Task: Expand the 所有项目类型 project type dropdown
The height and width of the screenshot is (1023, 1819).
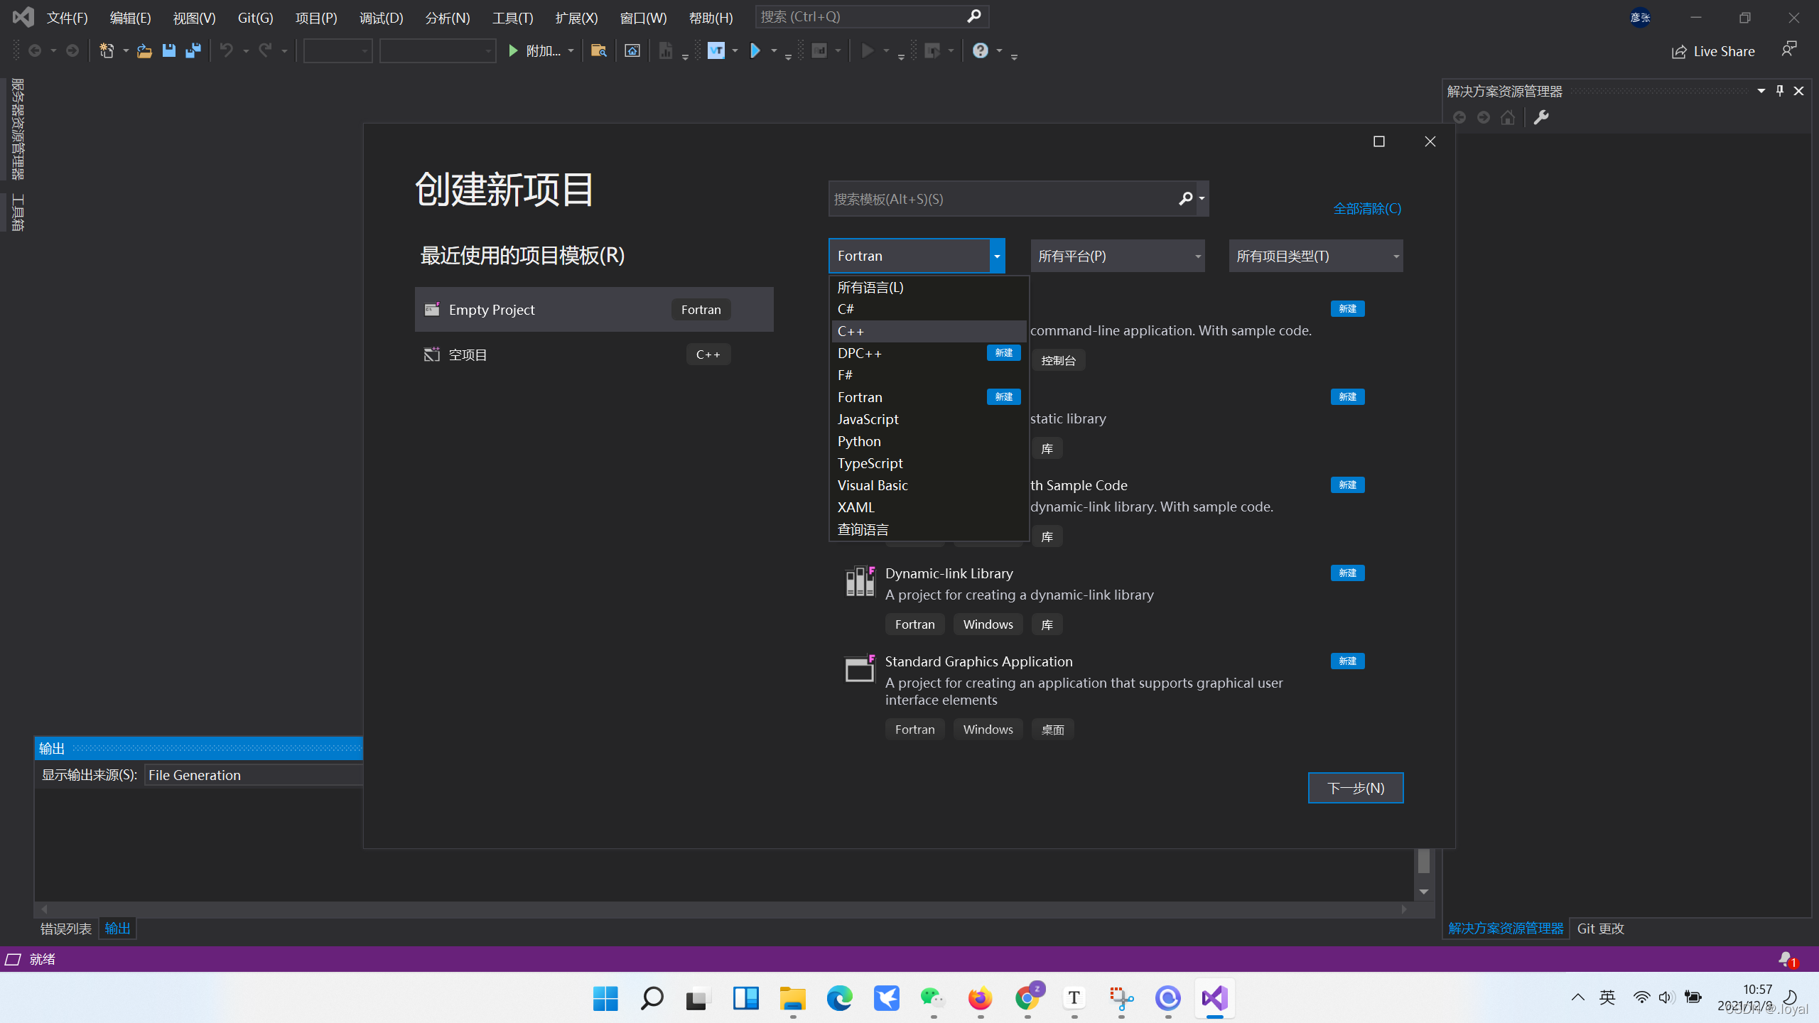Action: (x=1315, y=256)
